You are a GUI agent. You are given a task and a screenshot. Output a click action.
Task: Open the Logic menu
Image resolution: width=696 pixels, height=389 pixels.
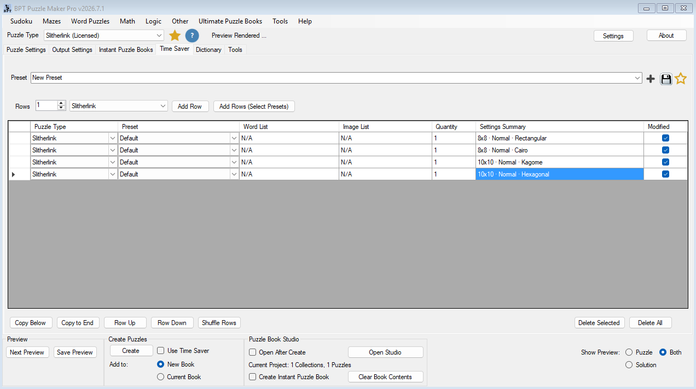(154, 21)
